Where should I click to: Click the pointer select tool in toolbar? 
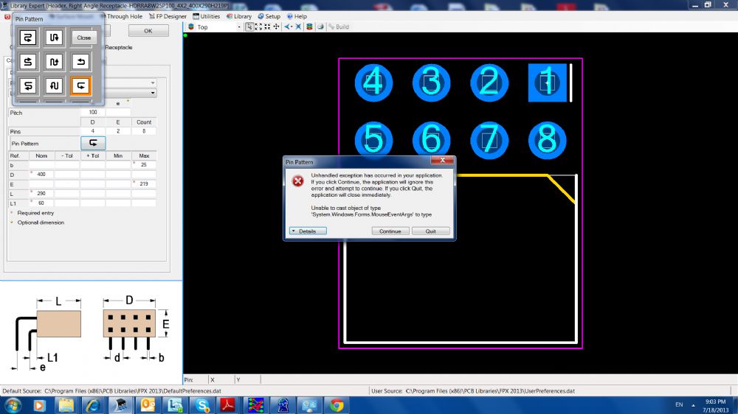pyautogui.click(x=250, y=27)
